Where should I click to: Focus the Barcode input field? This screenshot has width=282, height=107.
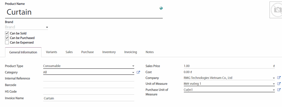tap(88, 85)
